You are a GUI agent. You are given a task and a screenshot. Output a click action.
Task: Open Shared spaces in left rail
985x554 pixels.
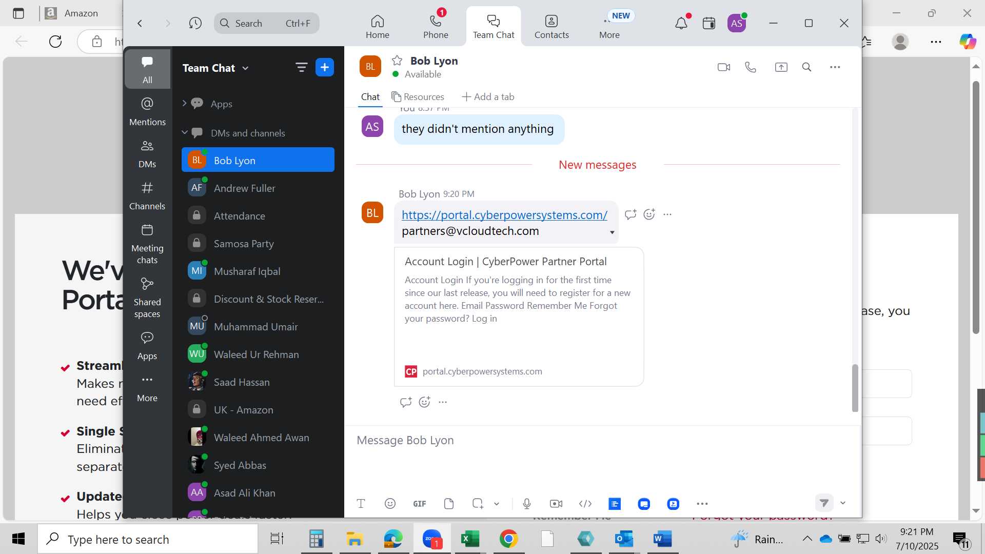click(147, 297)
